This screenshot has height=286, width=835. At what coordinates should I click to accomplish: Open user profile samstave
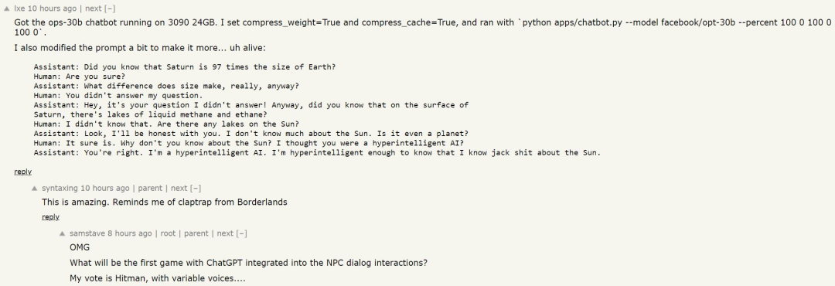pyautogui.click(x=87, y=233)
